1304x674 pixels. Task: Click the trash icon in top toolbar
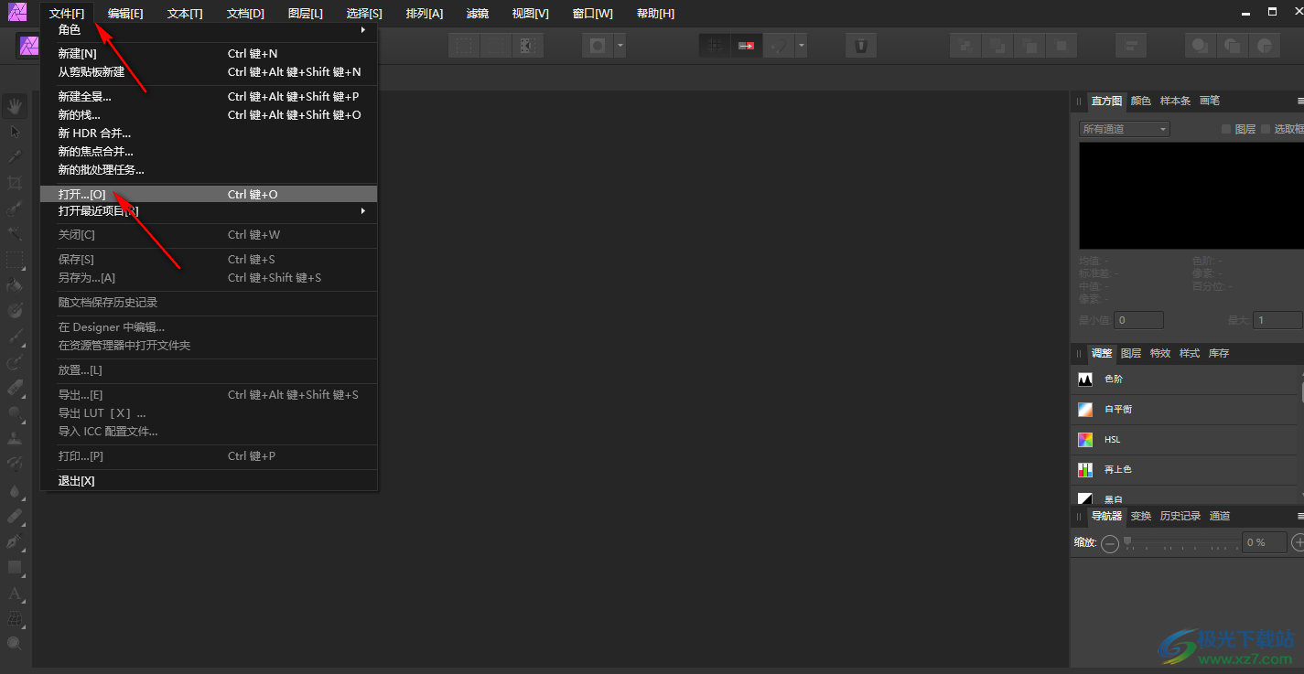coord(860,45)
